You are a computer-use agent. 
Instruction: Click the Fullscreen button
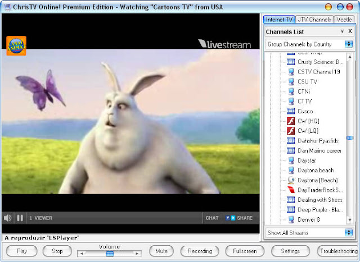click(245, 251)
